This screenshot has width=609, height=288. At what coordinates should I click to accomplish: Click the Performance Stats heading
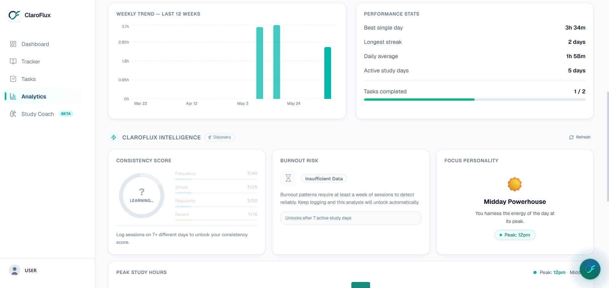(x=391, y=14)
